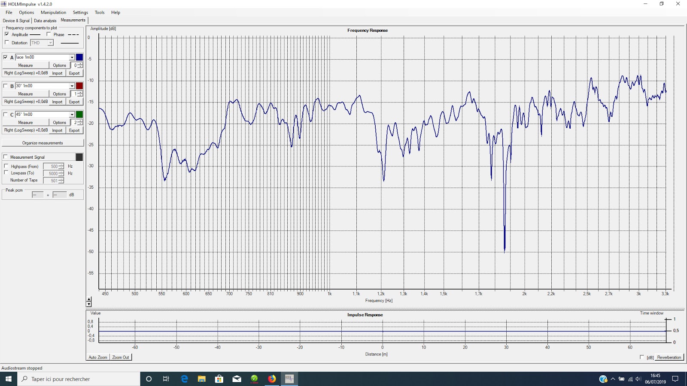The height and width of the screenshot is (386, 687).
Task: Adjust slot A number stepper
Action: coord(80,65)
